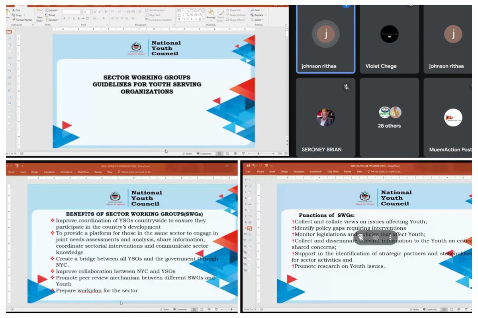Image resolution: width=478 pixels, height=318 pixels.
Task: Toggle Bold in the title-slide window Font group
Action: [64, 18]
